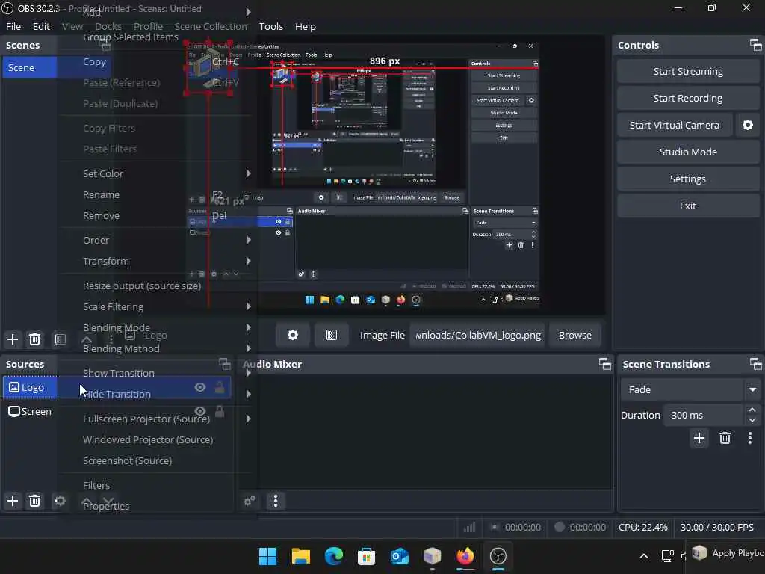
Task: Open the File menu
Action: click(x=13, y=26)
